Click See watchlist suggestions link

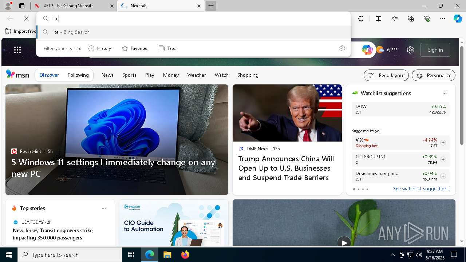(421, 188)
